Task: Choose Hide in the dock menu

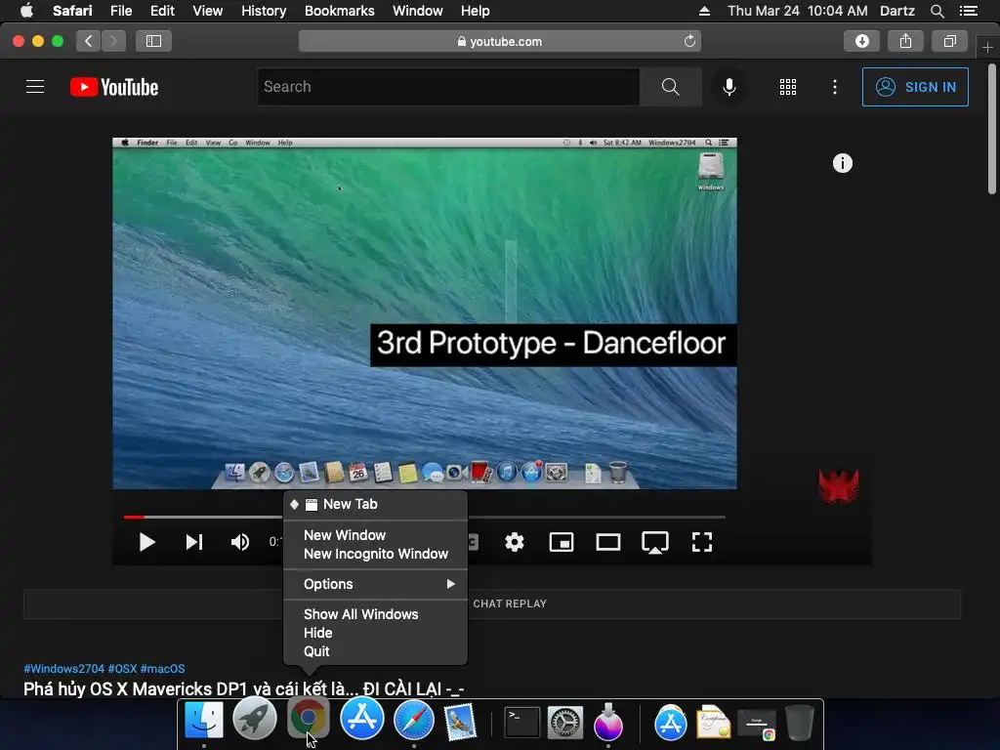Action: 375,633
